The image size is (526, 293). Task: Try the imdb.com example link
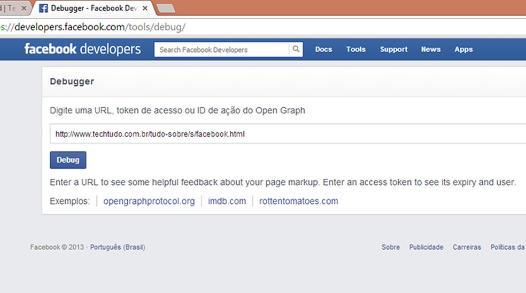(227, 201)
